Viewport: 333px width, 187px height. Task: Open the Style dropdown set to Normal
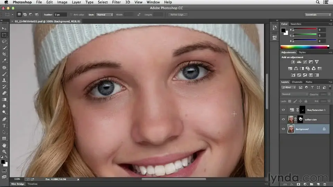(x=105, y=15)
